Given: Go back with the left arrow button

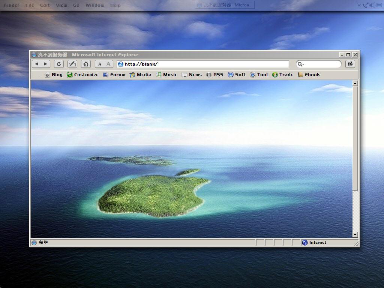Looking at the screenshot, I should coord(37,64).
